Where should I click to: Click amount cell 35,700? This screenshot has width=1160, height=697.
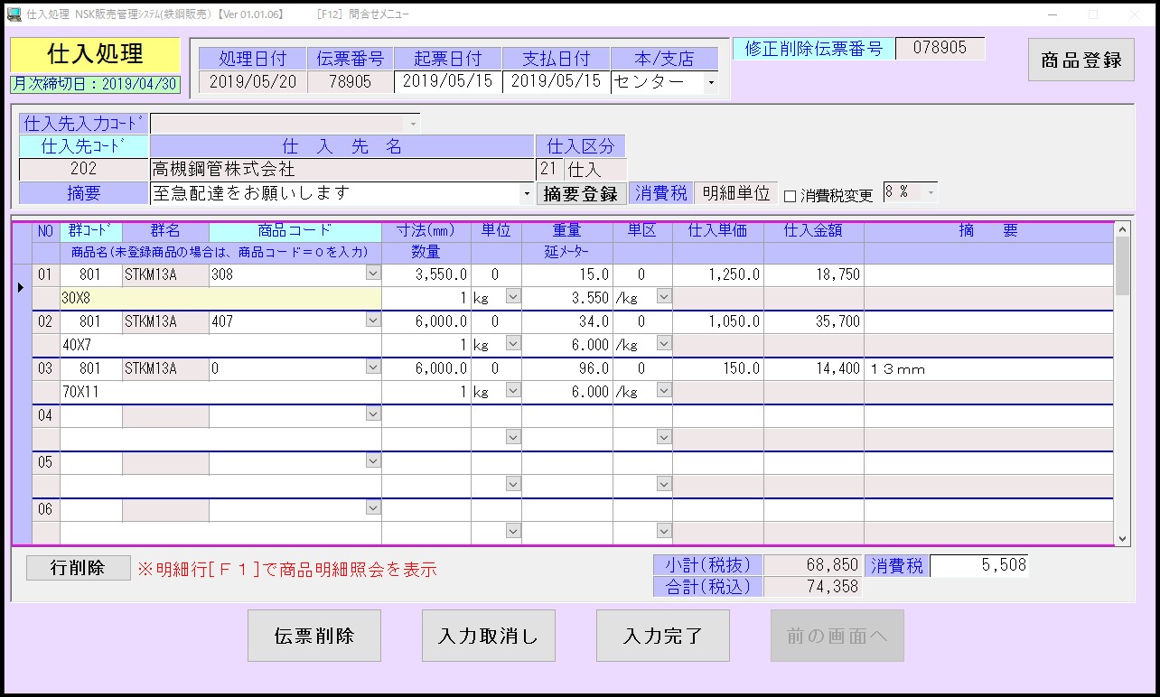(x=813, y=321)
